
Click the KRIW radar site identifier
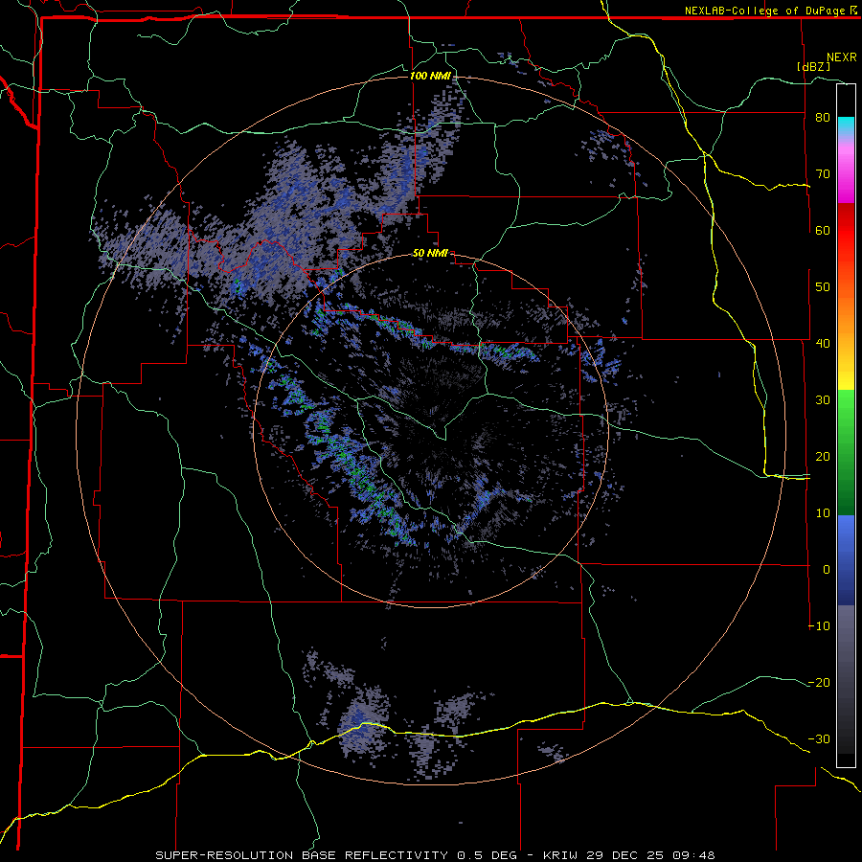click(563, 855)
